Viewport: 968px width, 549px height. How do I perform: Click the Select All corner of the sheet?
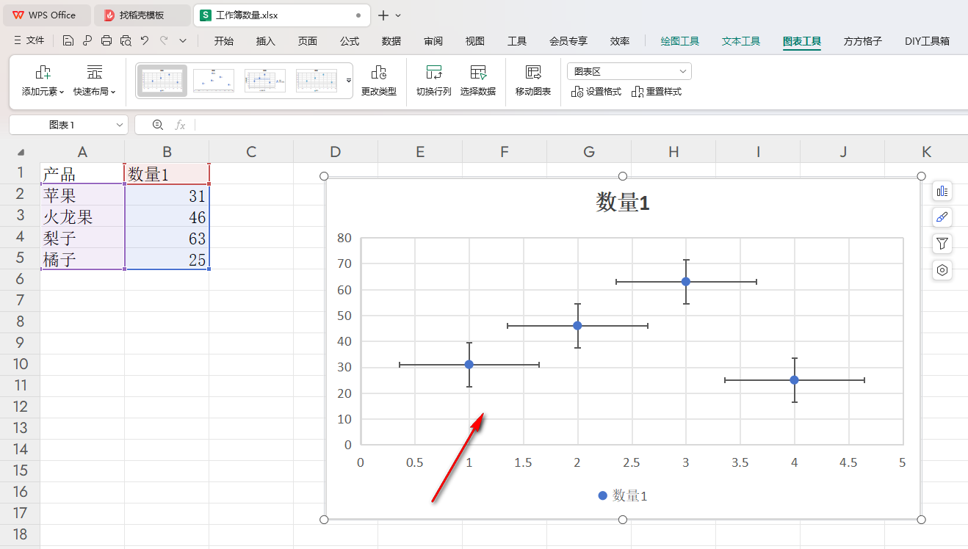coord(20,152)
